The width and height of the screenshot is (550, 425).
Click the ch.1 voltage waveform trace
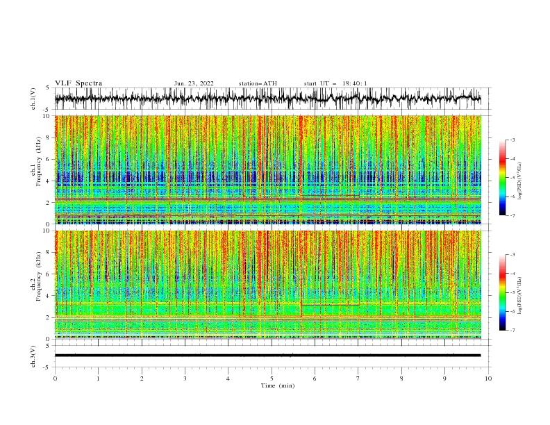point(267,99)
